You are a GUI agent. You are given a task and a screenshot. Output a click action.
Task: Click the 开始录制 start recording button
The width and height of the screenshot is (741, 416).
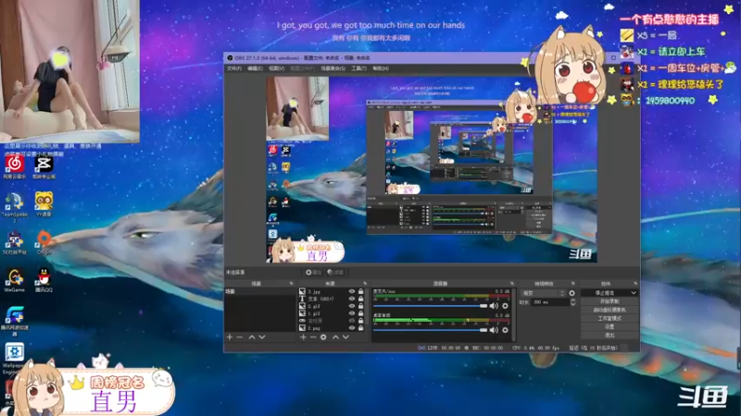(609, 301)
